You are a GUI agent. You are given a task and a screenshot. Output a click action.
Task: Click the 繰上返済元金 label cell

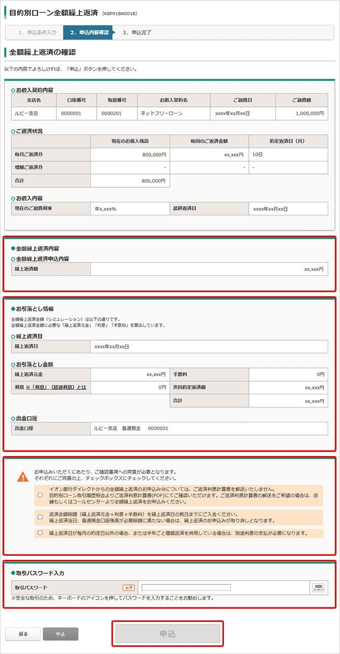pyautogui.click(x=51, y=374)
